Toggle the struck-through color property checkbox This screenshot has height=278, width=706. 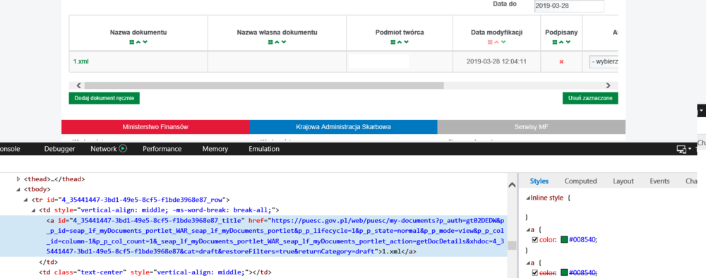point(535,272)
